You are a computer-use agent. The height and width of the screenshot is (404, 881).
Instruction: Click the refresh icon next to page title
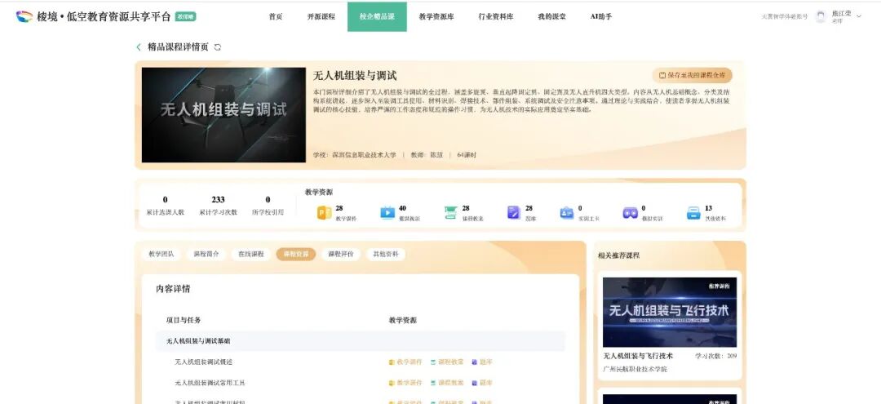point(217,47)
